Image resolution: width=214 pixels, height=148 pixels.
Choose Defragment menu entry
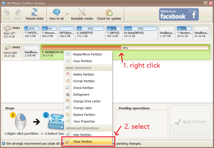point(88,94)
